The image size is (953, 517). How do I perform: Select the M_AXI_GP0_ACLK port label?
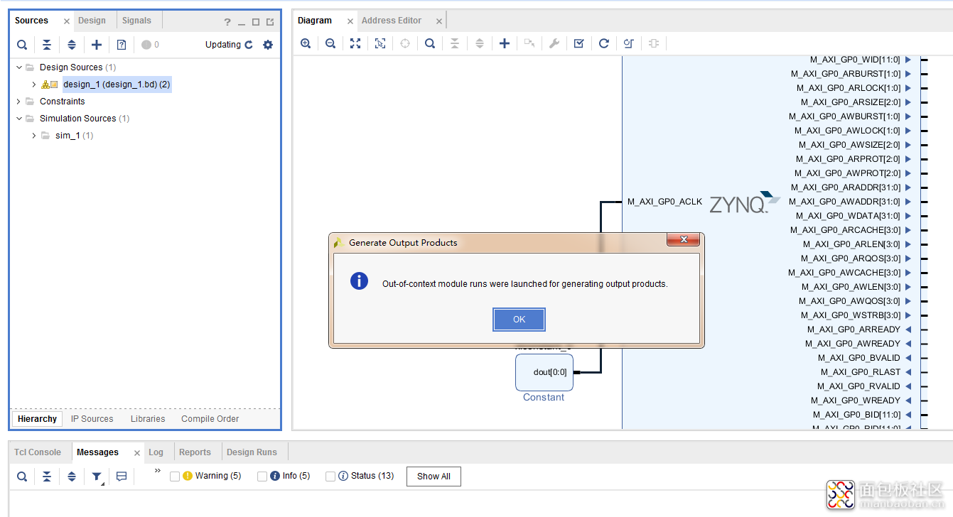click(x=664, y=202)
